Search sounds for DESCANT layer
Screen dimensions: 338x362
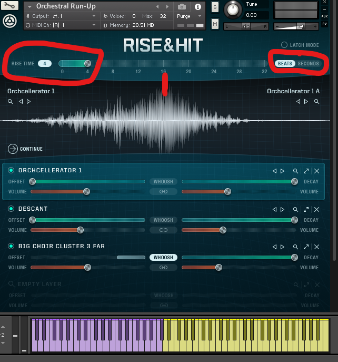point(295,209)
